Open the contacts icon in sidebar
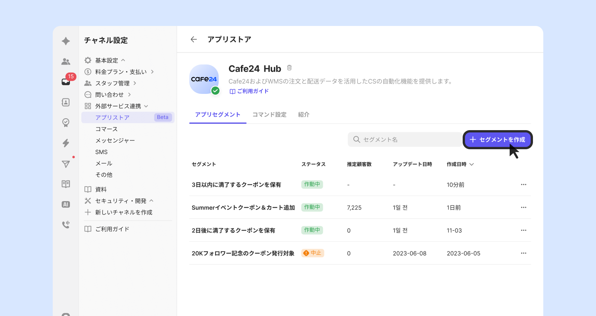The width and height of the screenshot is (596, 316). pos(66,102)
